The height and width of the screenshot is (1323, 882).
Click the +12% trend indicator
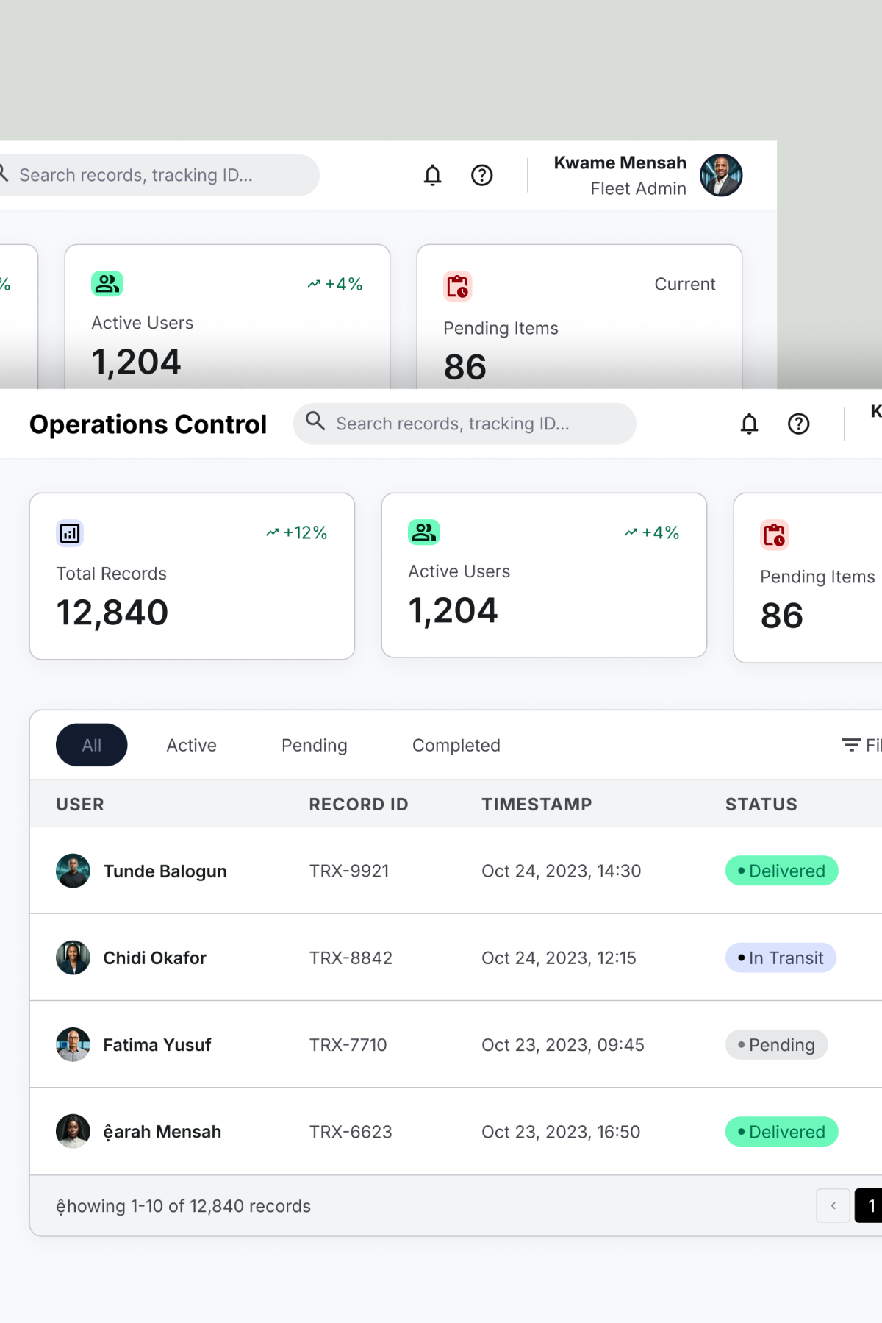(x=296, y=532)
